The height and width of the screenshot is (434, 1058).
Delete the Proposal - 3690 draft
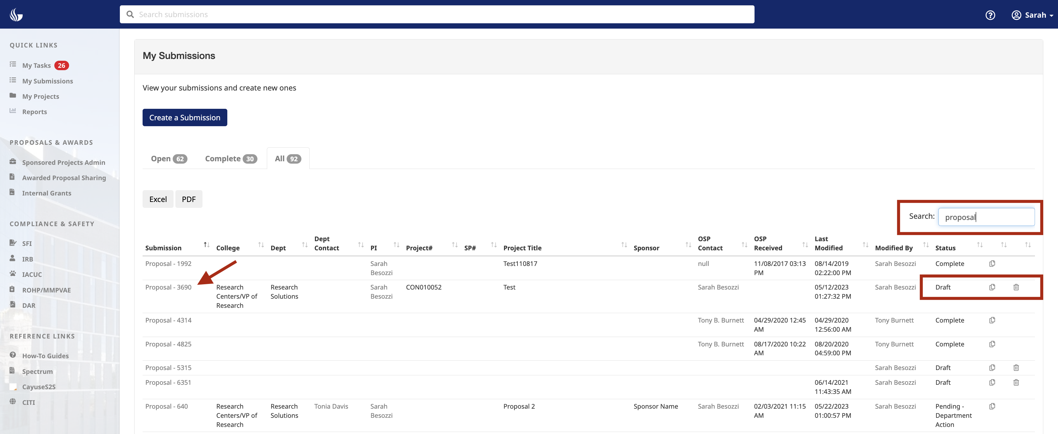tap(1016, 287)
